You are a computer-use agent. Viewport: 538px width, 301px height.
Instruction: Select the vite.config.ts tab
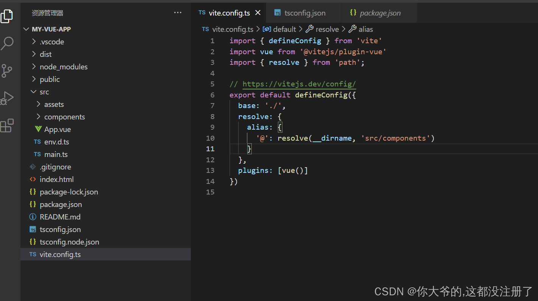coord(229,13)
